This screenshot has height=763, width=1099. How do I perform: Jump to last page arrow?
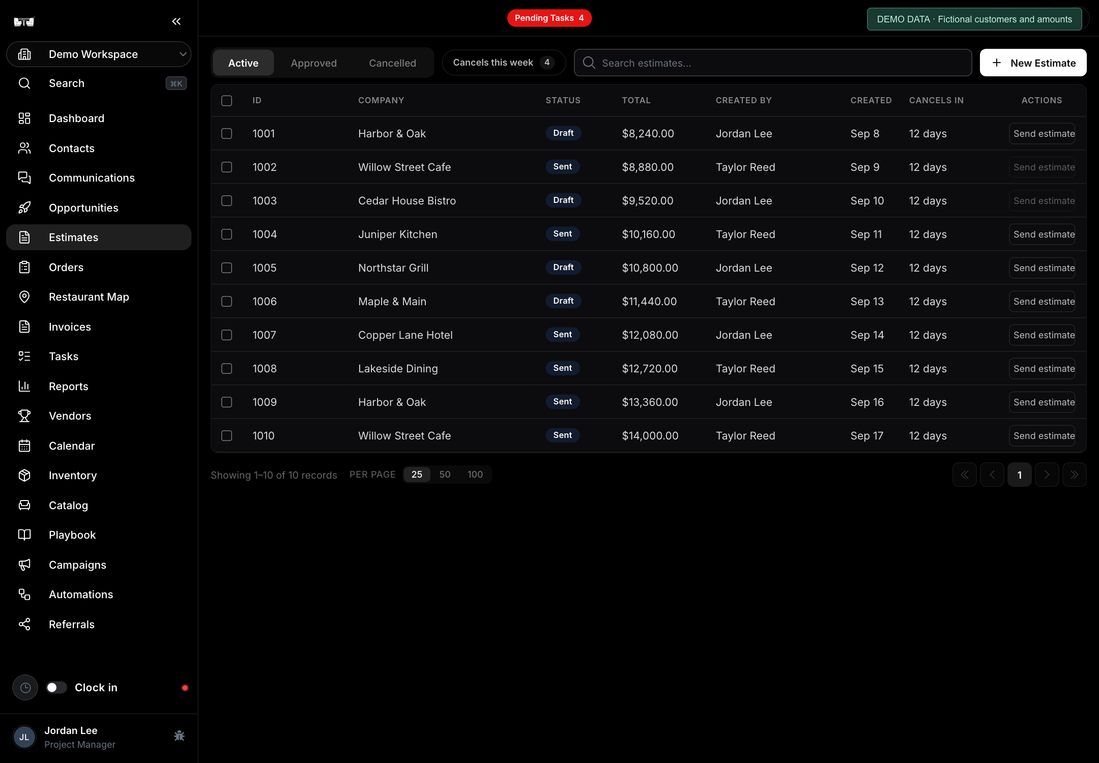pyautogui.click(x=1075, y=475)
